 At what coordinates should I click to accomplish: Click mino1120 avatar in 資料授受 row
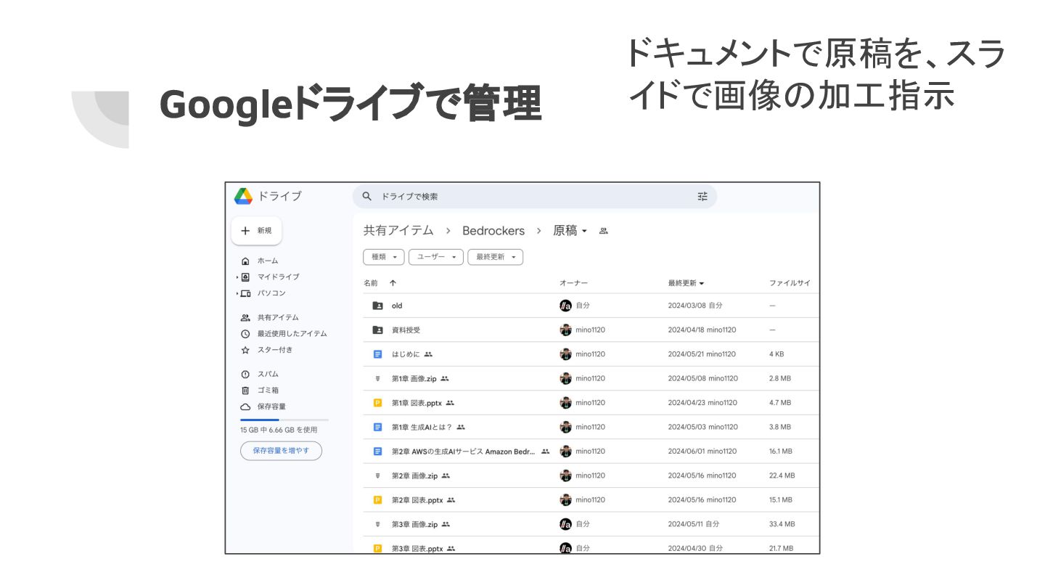coord(566,330)
